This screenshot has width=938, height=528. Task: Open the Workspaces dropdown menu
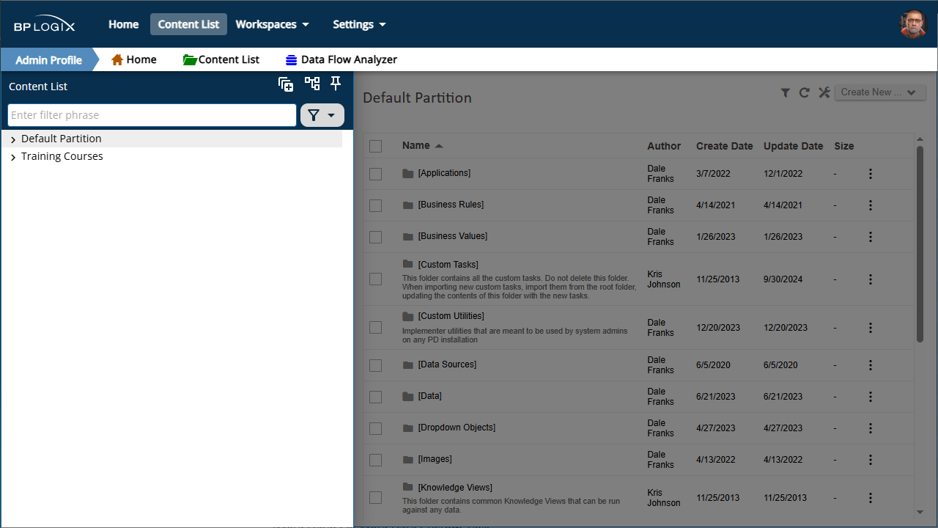click(272, 24)
